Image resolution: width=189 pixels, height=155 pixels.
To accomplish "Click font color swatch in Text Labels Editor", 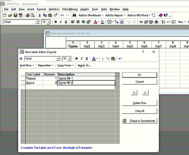I will (94, 59).
